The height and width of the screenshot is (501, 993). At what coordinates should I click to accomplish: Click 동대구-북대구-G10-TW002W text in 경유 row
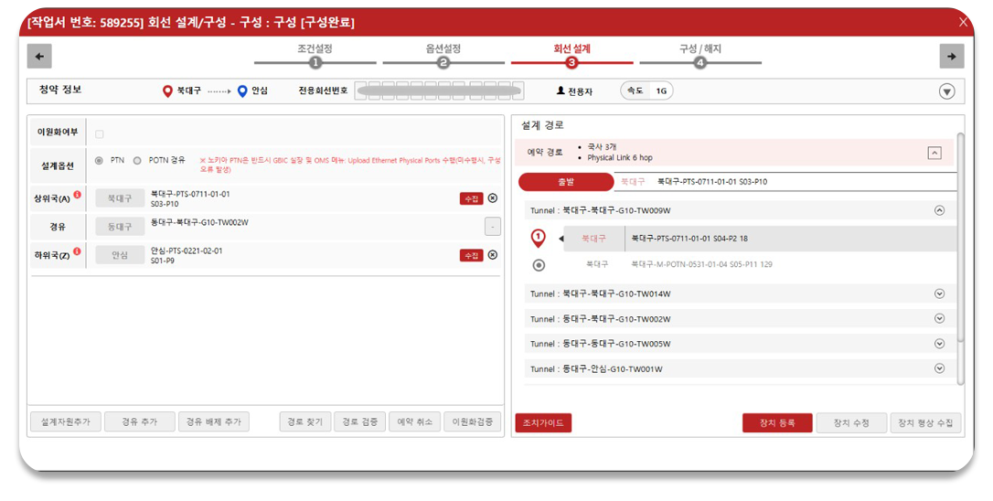199,222
